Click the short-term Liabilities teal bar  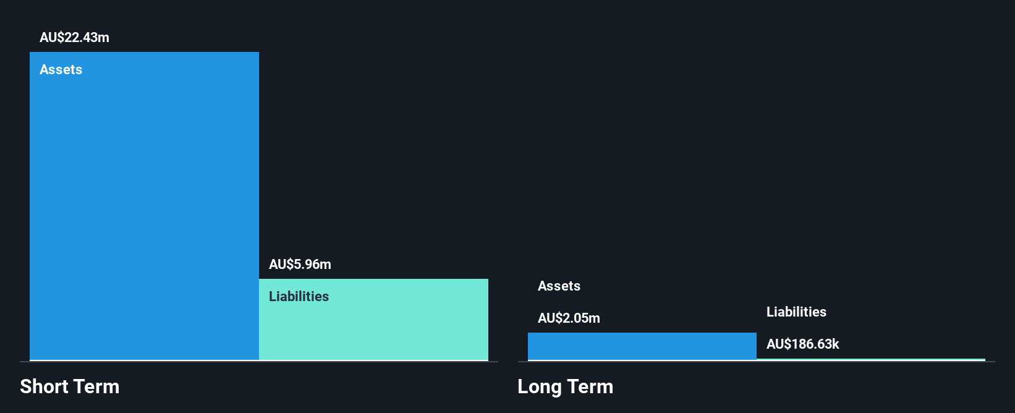tap(373, 328)
